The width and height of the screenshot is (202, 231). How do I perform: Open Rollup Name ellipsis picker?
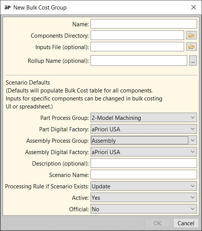click(193, 61)
